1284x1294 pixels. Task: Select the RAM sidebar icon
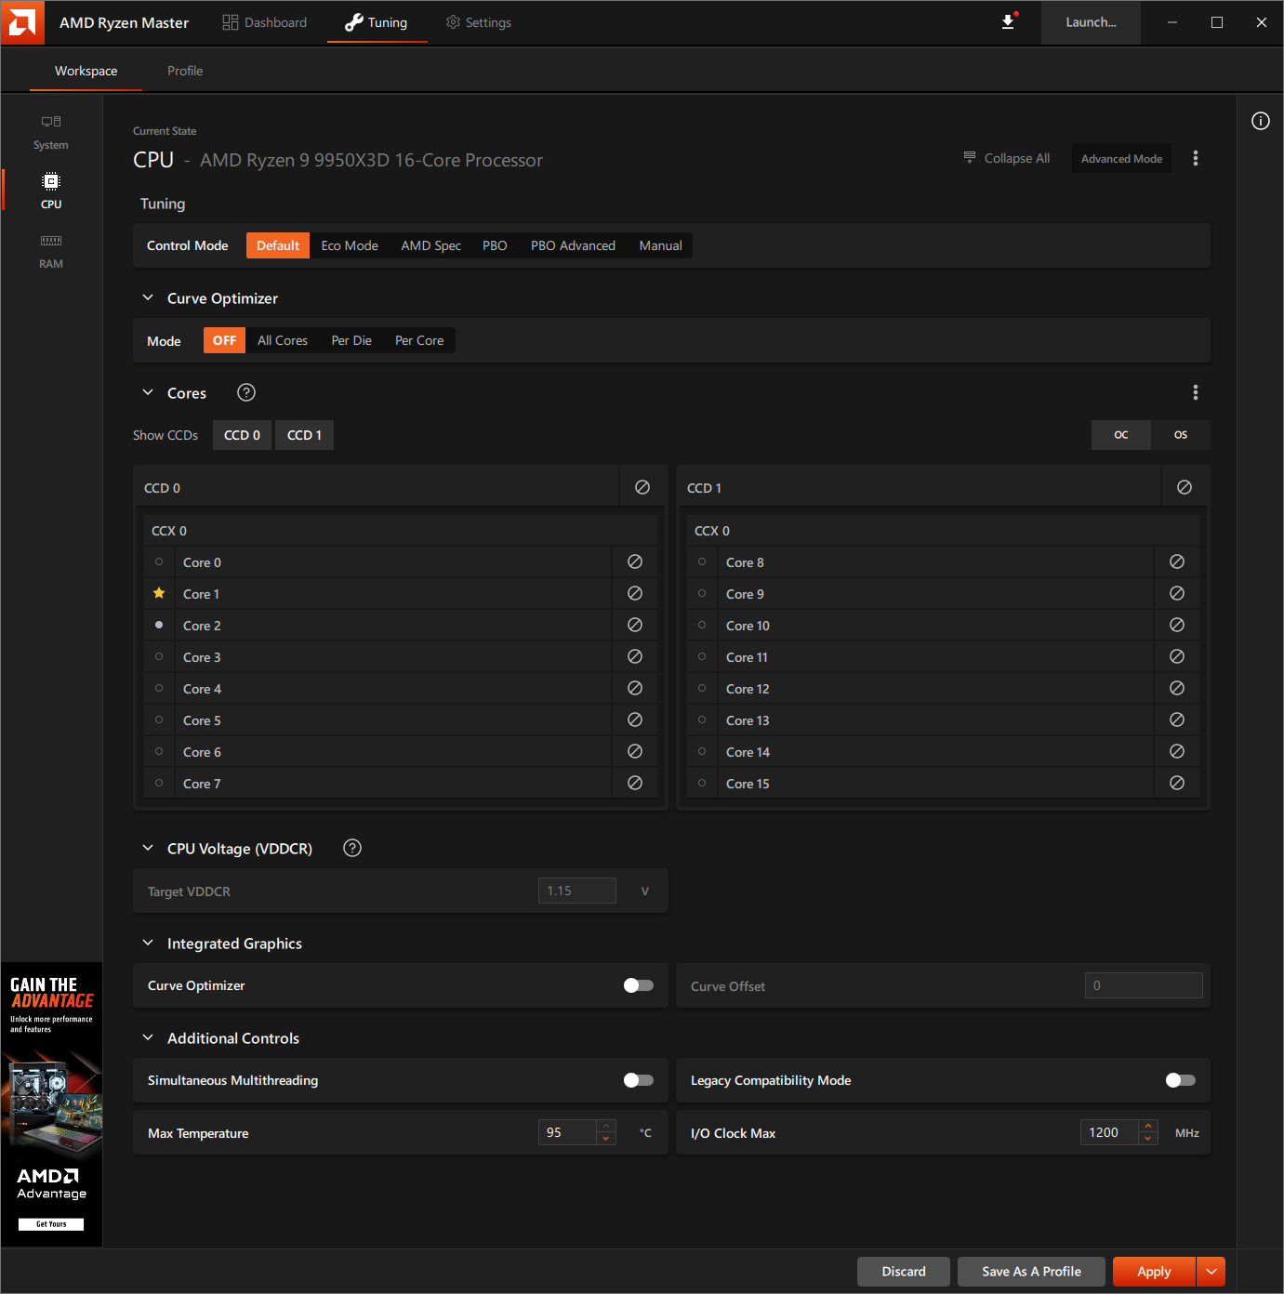click(x=51, y=251)
